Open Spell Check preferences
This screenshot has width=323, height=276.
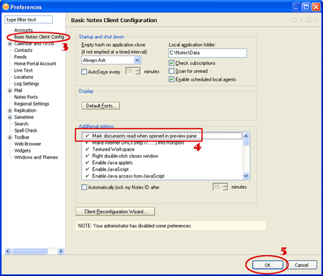pyautogui.click(x=26, y=131)
